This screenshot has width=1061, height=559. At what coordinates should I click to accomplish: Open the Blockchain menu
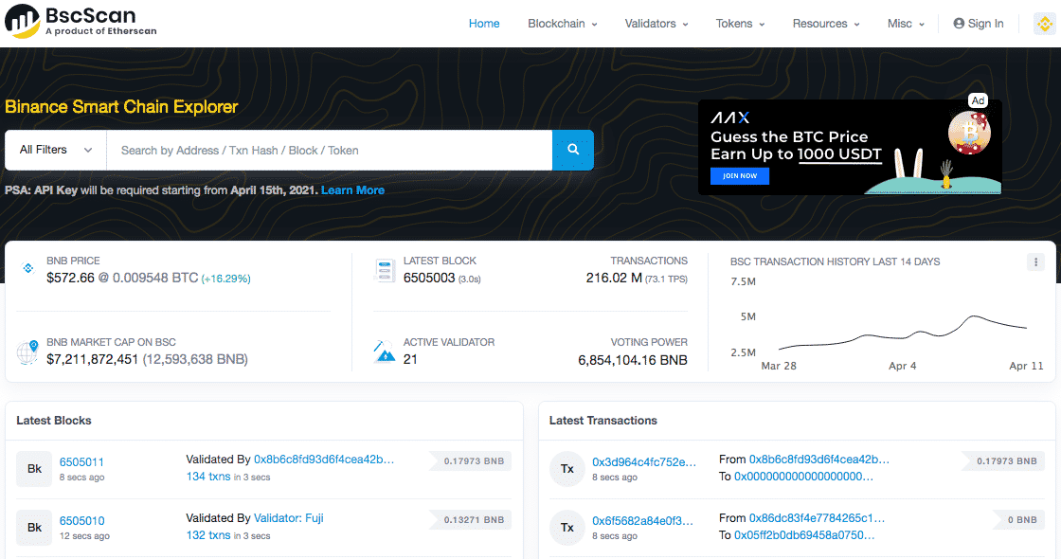tap(563, 24)
